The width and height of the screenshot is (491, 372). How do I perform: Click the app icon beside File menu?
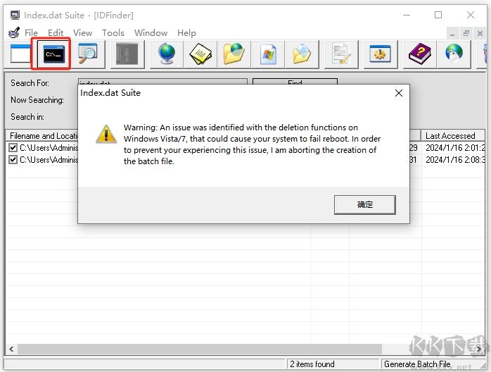pyautogui.click(x=14, y=32)
